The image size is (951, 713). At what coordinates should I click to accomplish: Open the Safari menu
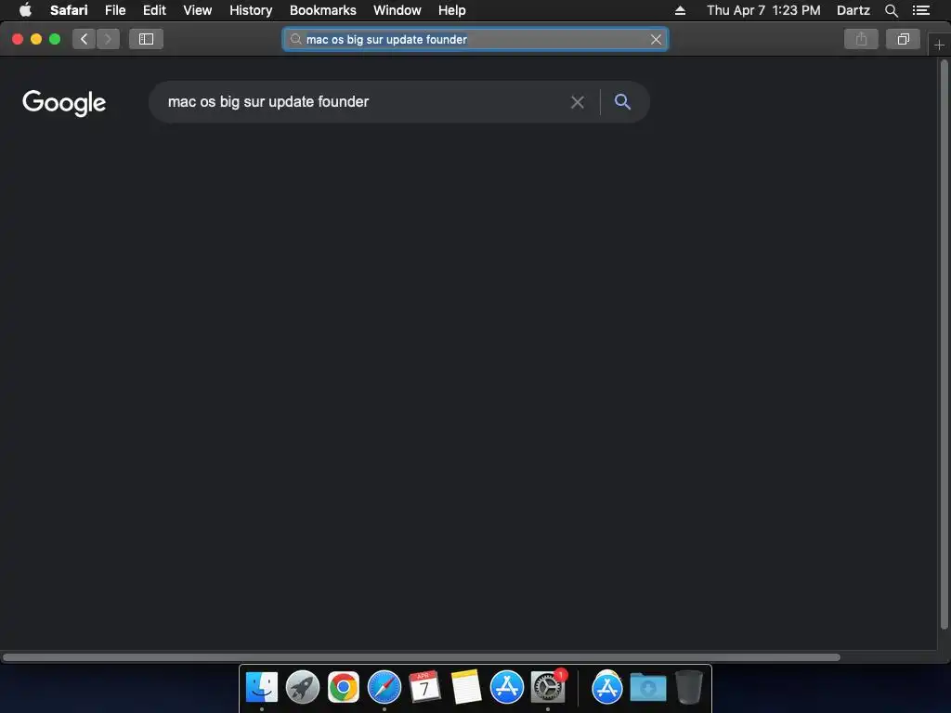[69, 10]
